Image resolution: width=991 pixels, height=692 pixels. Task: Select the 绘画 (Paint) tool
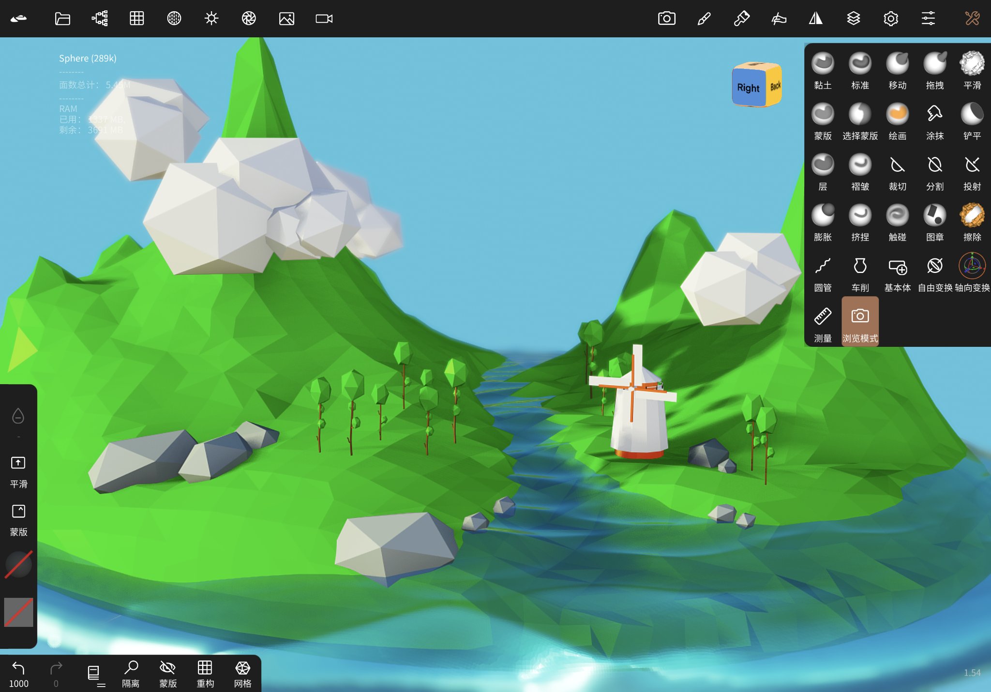897,121
